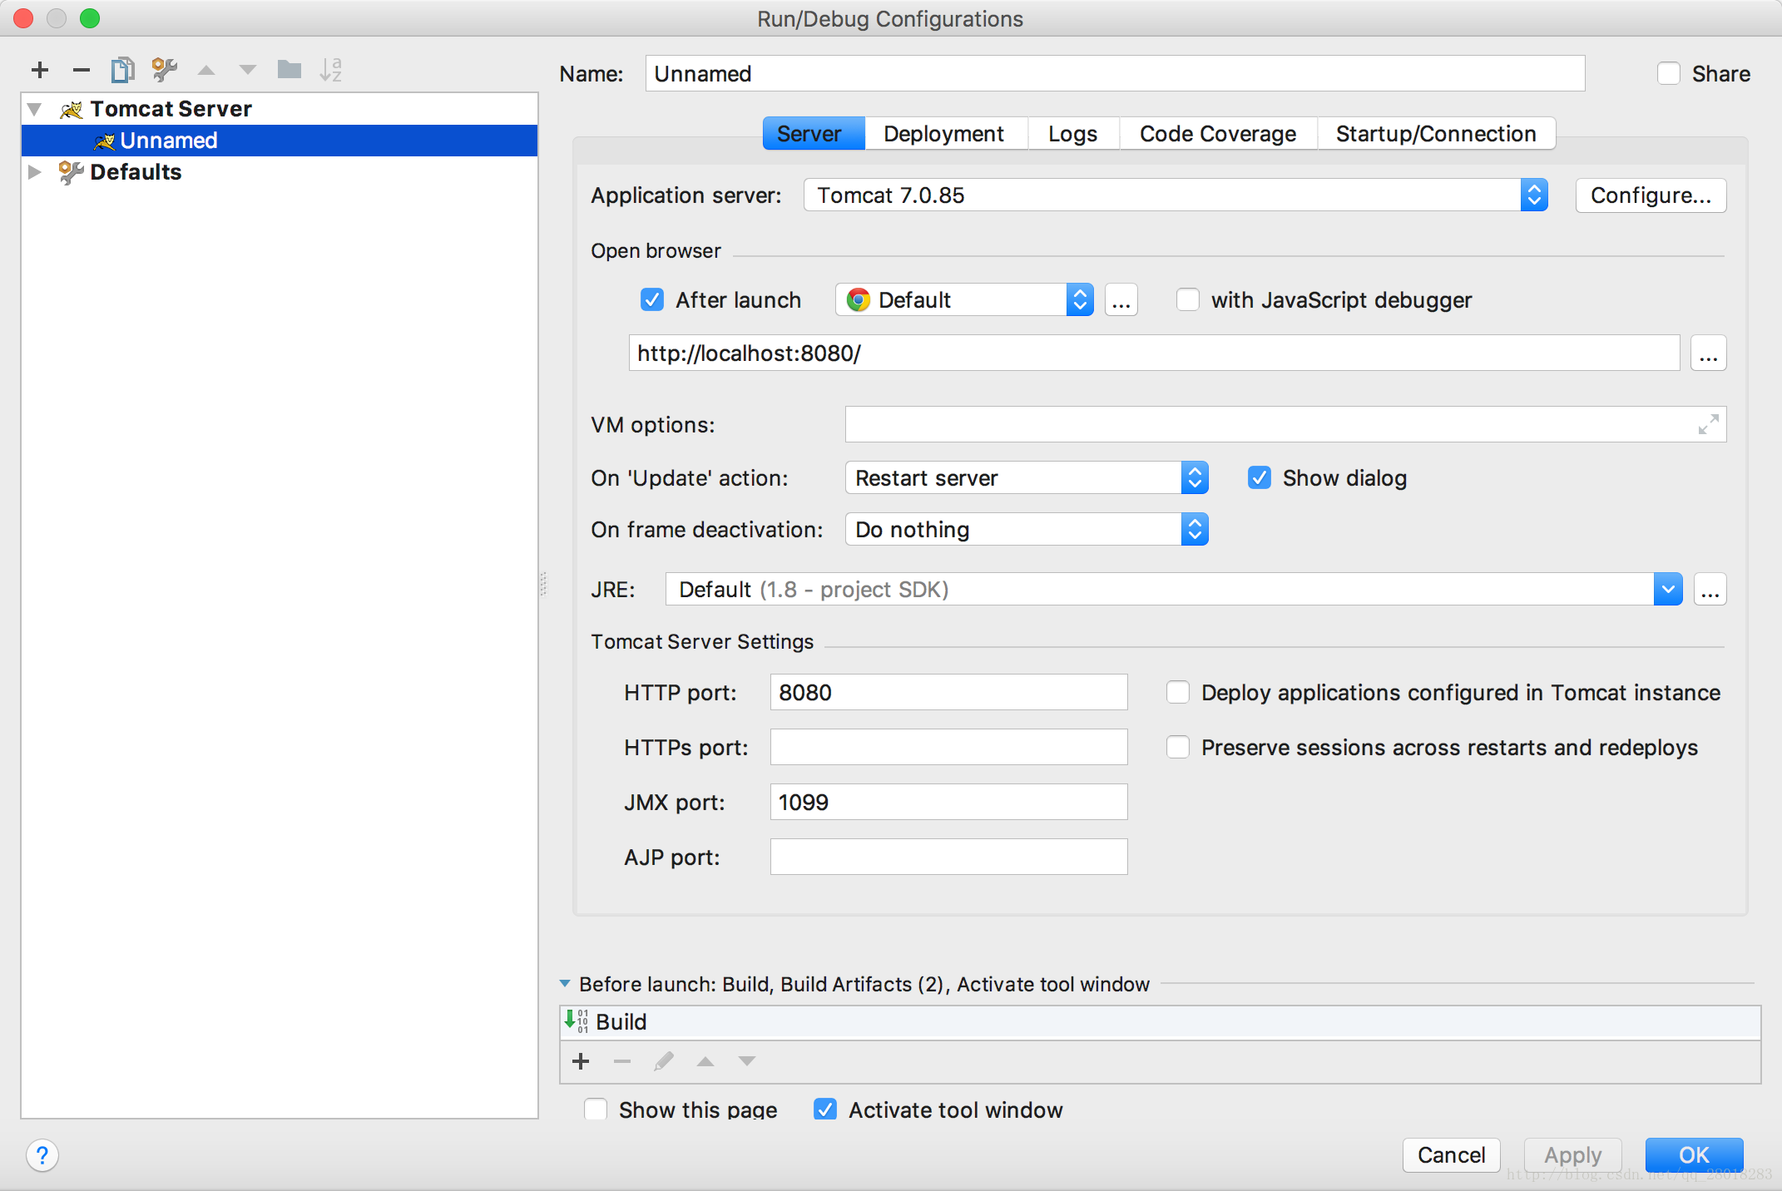Image resolution: width=1782 pixels, height=1191 pixels.
Task: Enable Deploy applications configured in Tomcat instance
Action: pyautogui.click(x=1178, y=693)
